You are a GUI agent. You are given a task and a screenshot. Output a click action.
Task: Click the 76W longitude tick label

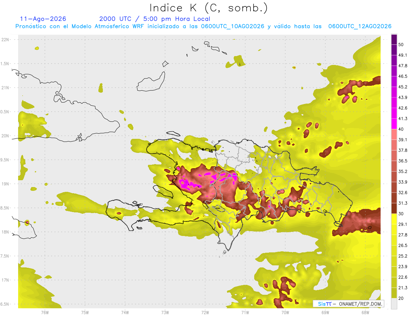(45, 312)
